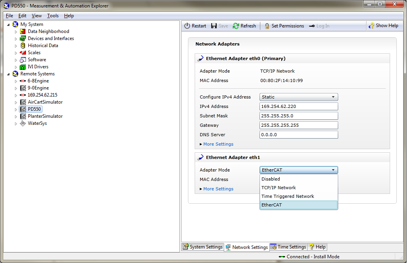Viewport: 407px width, 263px height.
Task: Expand the Software tree node
Action: tap(16, 60)
